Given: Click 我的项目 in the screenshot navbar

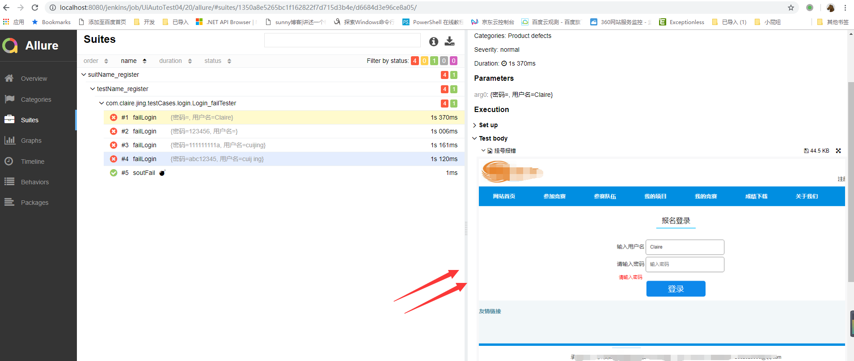Looking at the screenshot, I should click(x=655, y=196).
